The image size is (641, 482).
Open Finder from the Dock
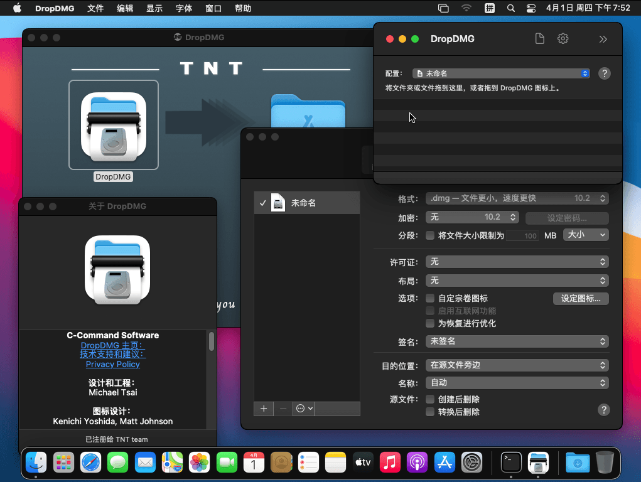click(36, 463)
